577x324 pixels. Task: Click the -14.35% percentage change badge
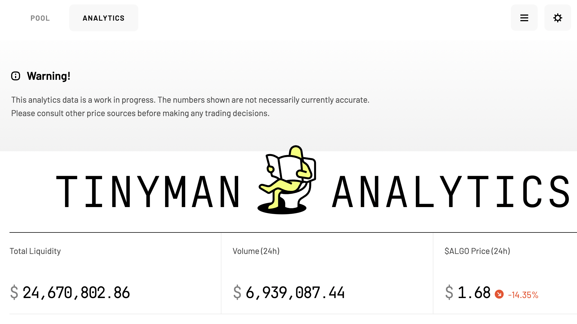click(523, 294)
